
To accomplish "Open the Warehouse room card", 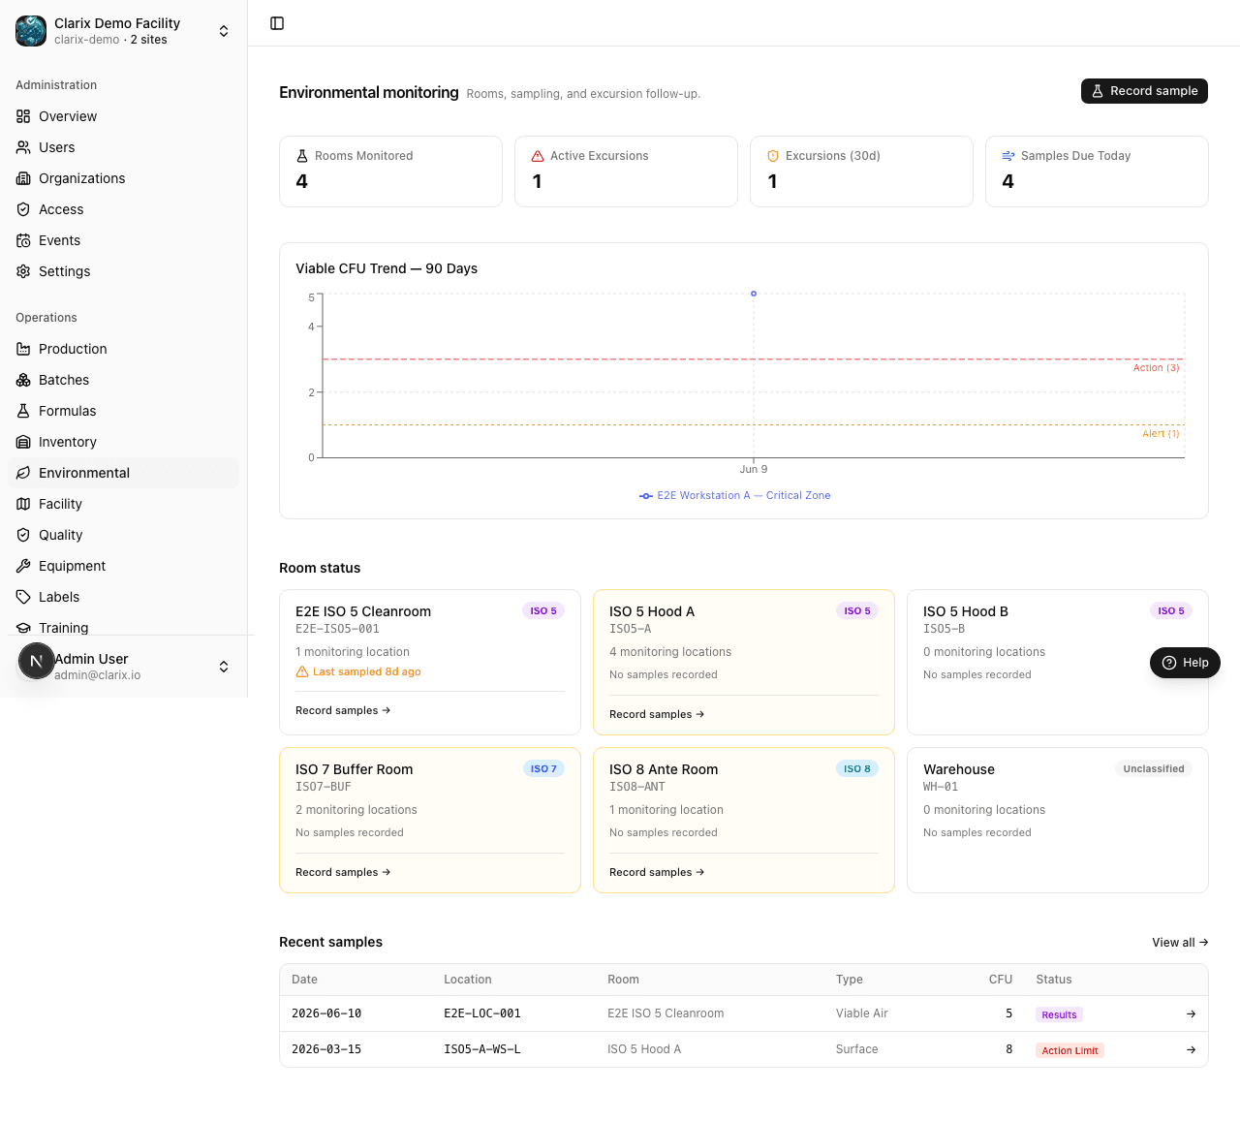I will tap(1058, 820).
